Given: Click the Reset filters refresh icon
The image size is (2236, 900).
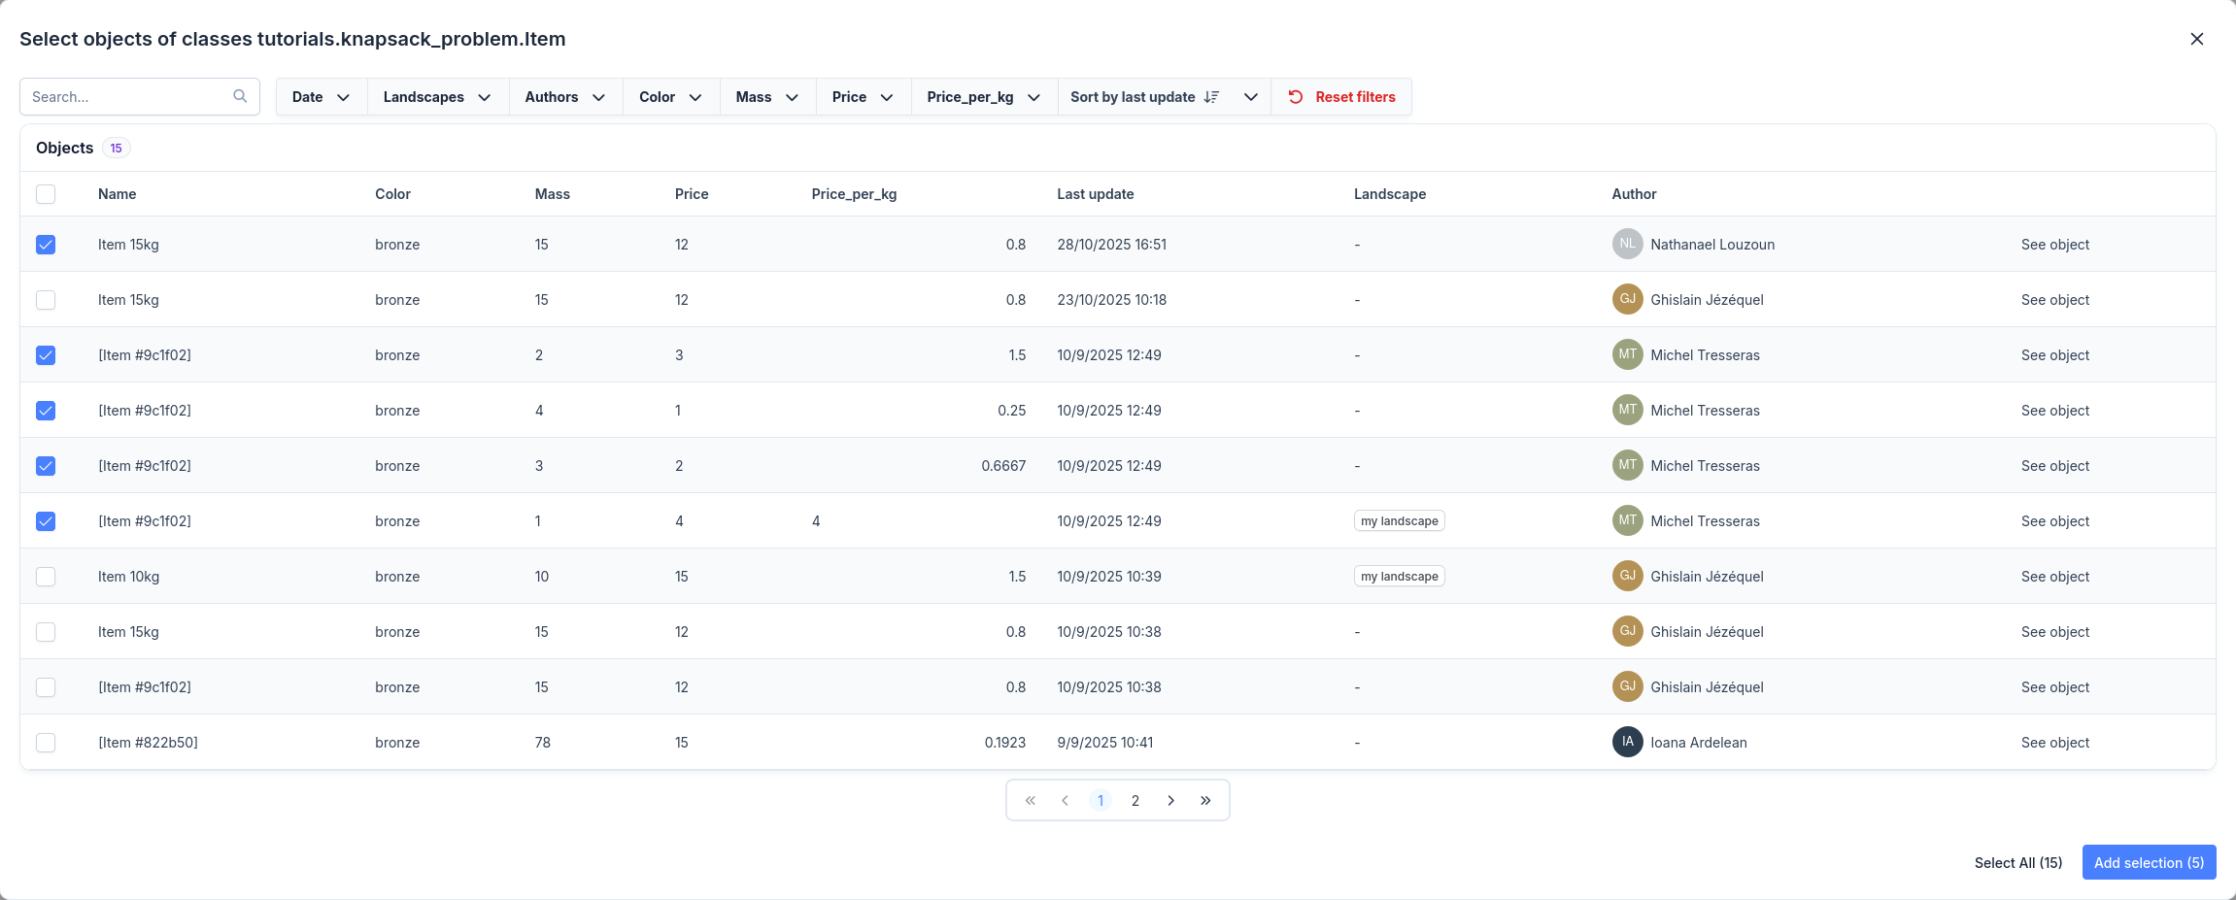Looking at the screenshot, I should (x=1296, y=97).
